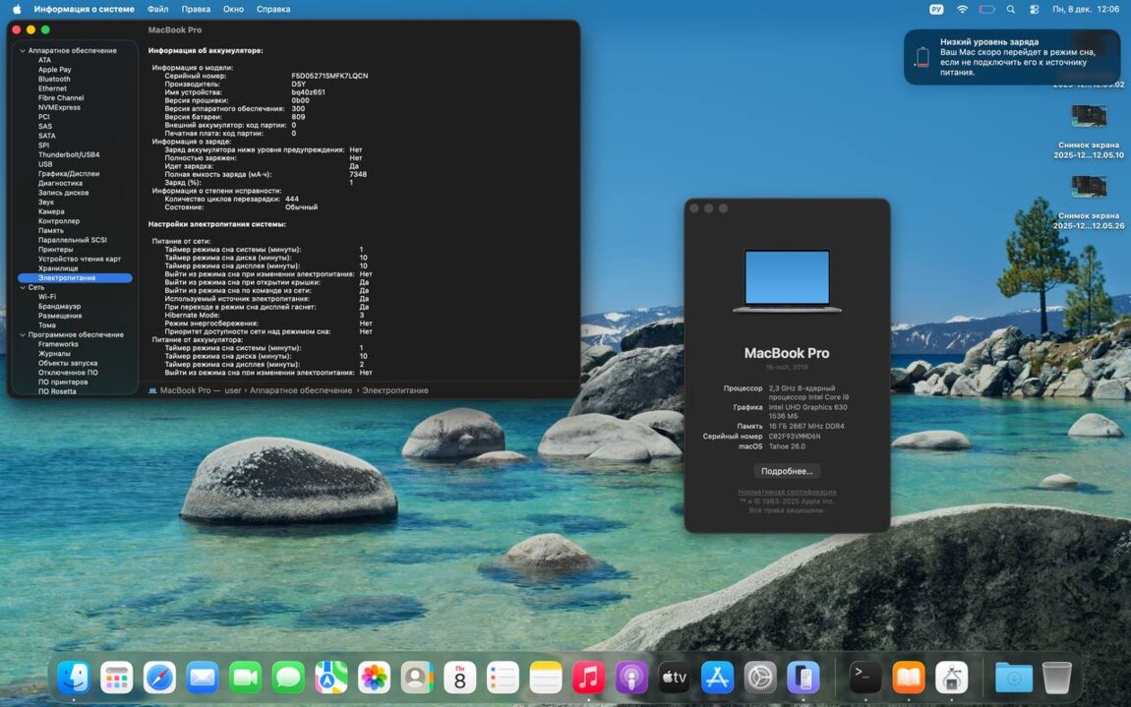
Task: Open the Файл menu
Action: click(157, 9)
